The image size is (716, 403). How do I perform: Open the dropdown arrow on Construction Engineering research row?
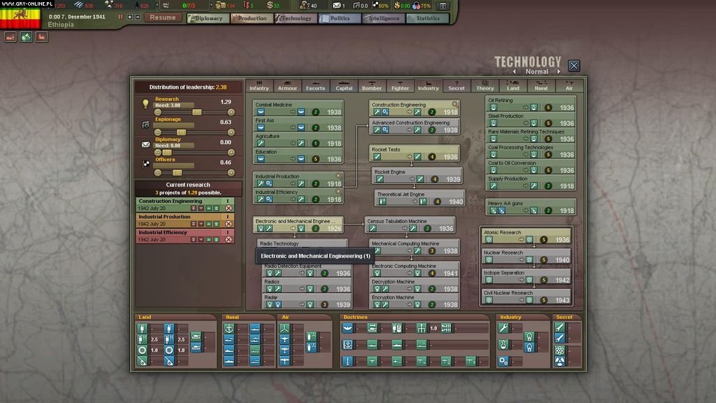[200, 207]
